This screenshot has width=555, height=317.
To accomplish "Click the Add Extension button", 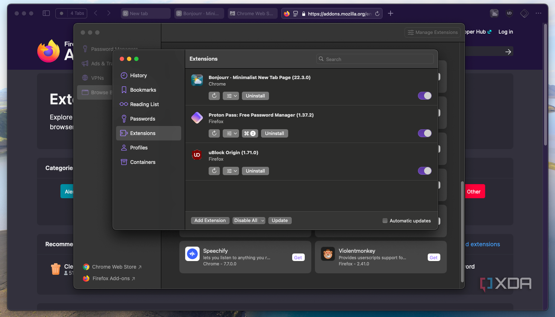I will pyautogui.click(x=210, y=220).
